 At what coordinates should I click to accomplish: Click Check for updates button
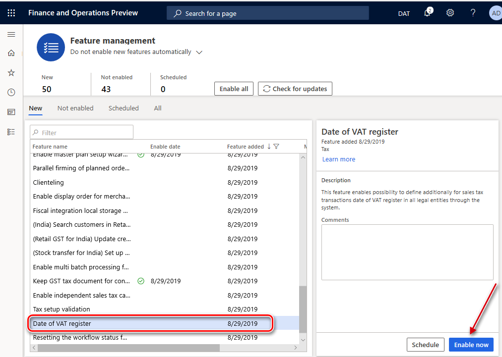295,89
